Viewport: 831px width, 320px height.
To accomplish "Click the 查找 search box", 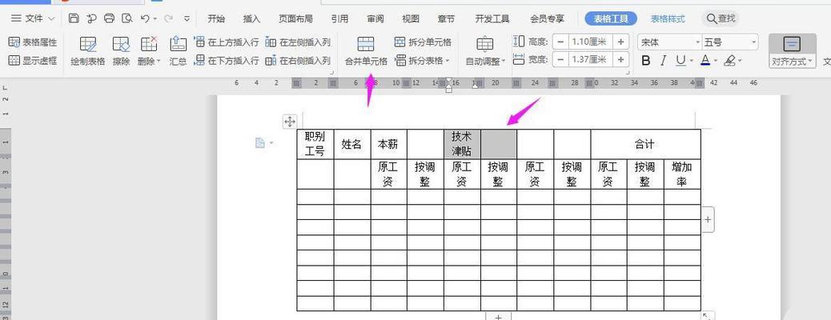I will coord(721,18).
